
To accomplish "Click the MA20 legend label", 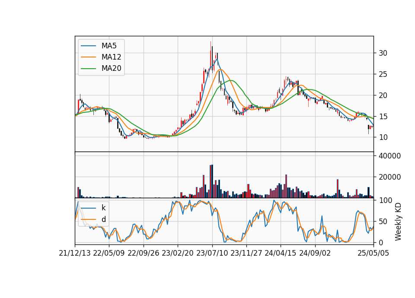I will click(111, 69).
